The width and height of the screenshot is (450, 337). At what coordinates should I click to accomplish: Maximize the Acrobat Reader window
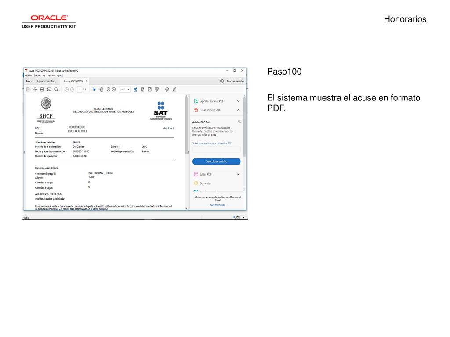(235, 71)
